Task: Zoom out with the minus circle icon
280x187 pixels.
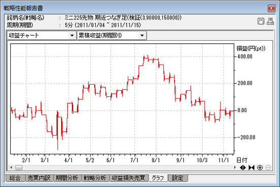Action: pyautogui.click(x=268, y=168)
